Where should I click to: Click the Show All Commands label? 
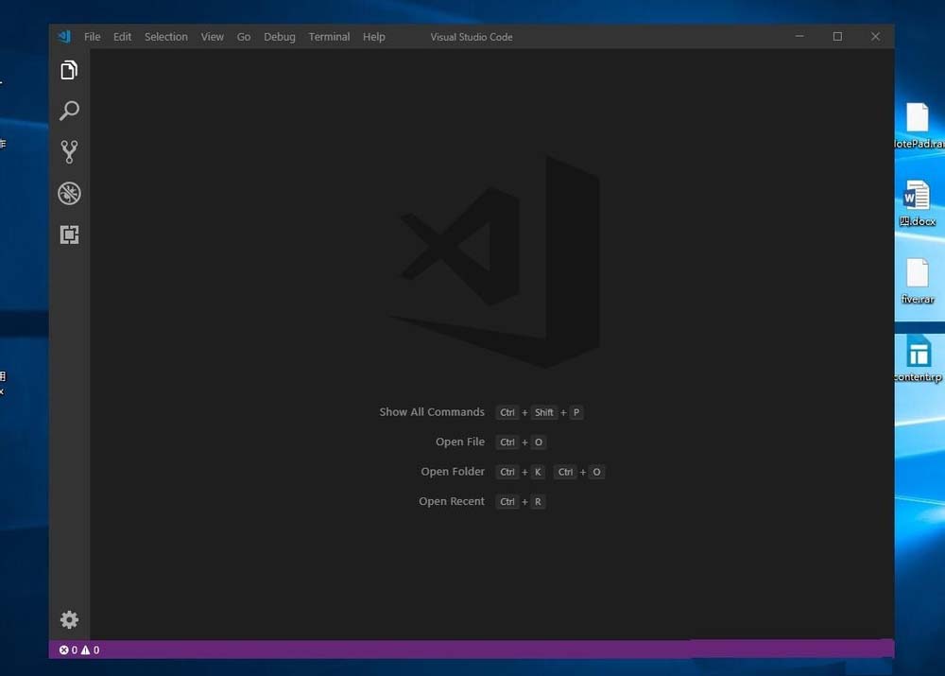tap(432, 412)
